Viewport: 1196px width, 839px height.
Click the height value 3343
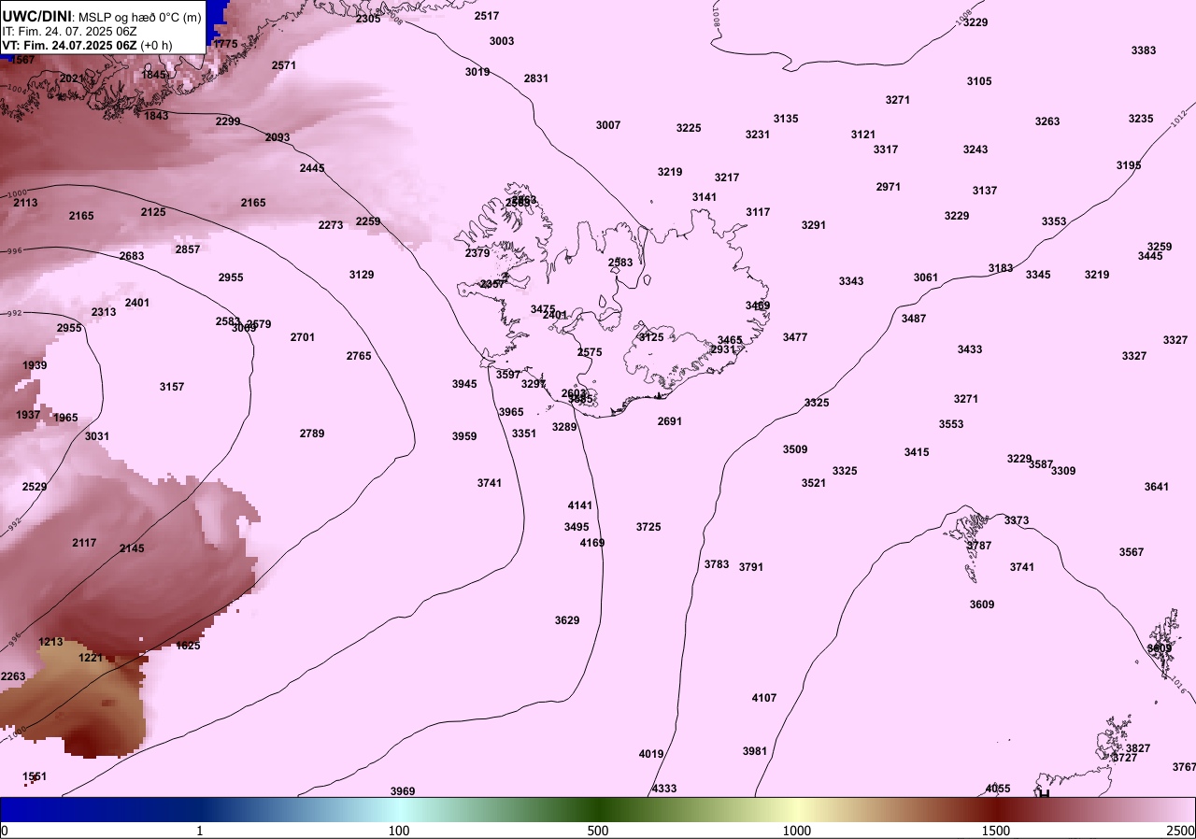coord(851,281)
